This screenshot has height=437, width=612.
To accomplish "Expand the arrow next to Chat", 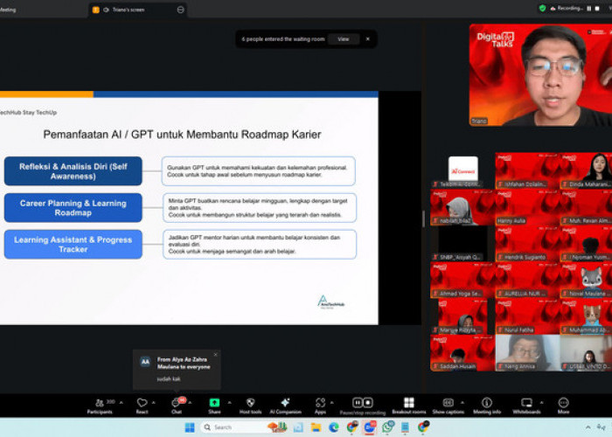I will pyautogui.click(x=191, y=399).
